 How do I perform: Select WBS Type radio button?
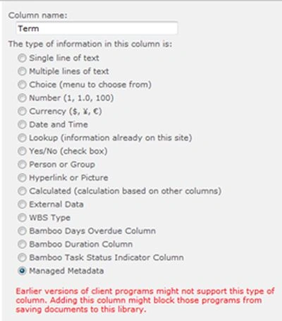point(22,217)
